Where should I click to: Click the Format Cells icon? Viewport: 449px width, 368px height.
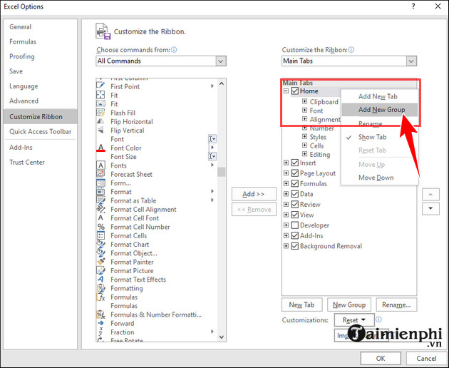(100, 235)
